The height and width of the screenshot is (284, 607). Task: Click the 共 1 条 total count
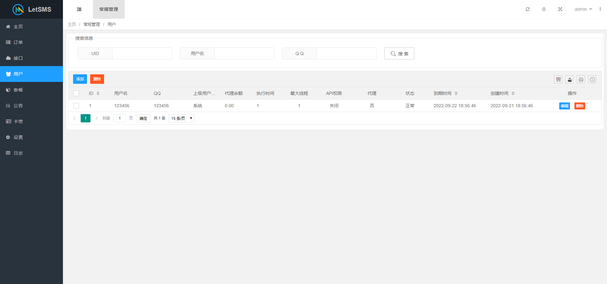(159, 118)
